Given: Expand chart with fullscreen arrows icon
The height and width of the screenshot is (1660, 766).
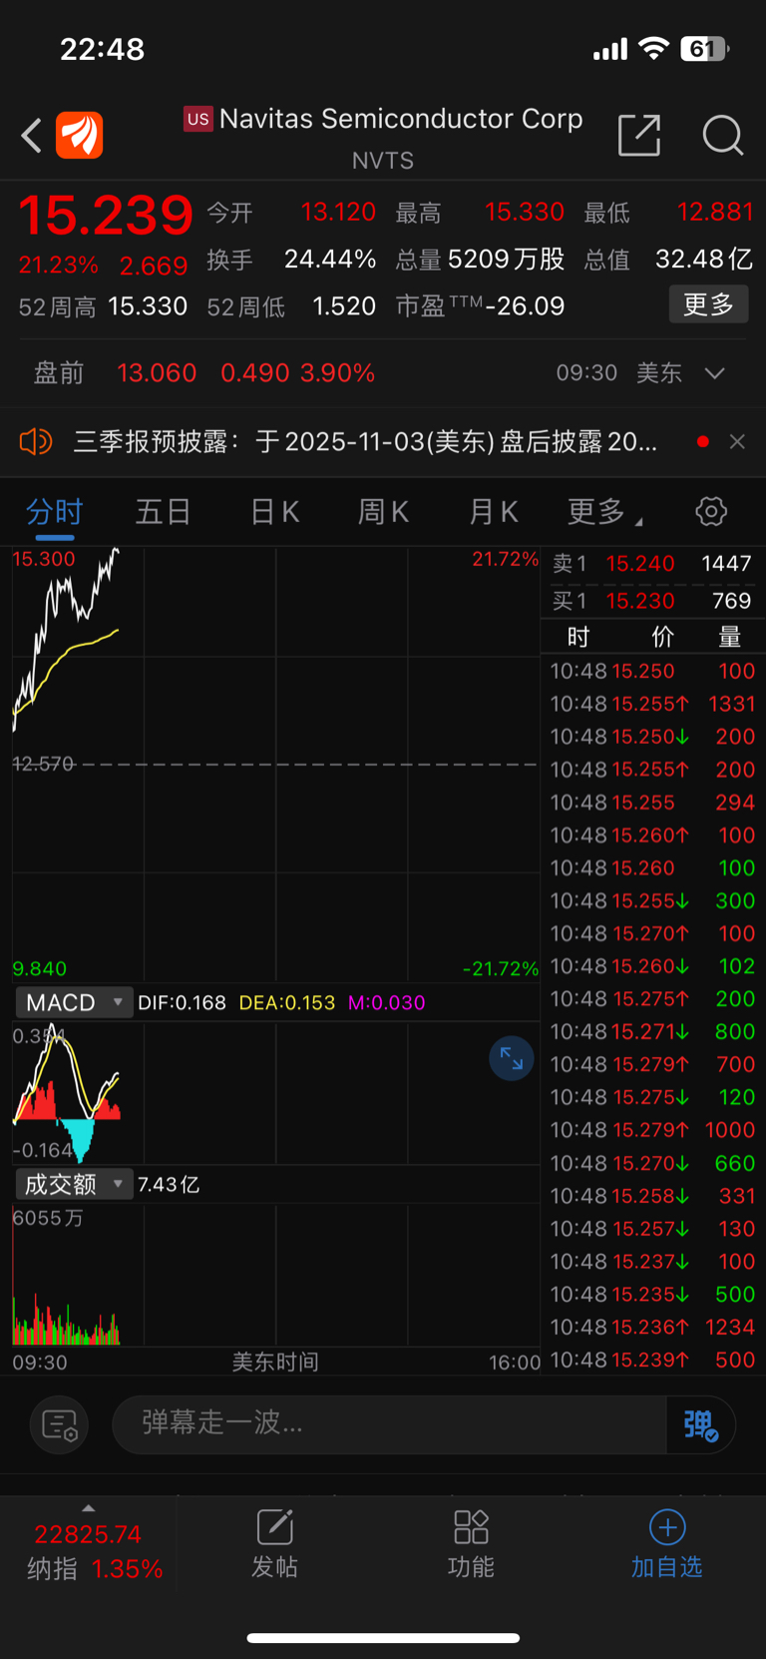Looking at the screenshot, I should [512, 1058].
